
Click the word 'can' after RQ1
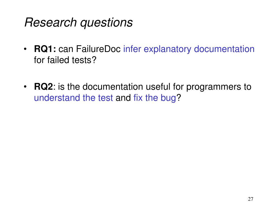pyautogui.click(x=66, y=49)
